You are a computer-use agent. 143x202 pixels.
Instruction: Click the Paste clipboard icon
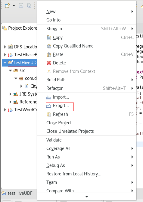[x=49, y=54]
